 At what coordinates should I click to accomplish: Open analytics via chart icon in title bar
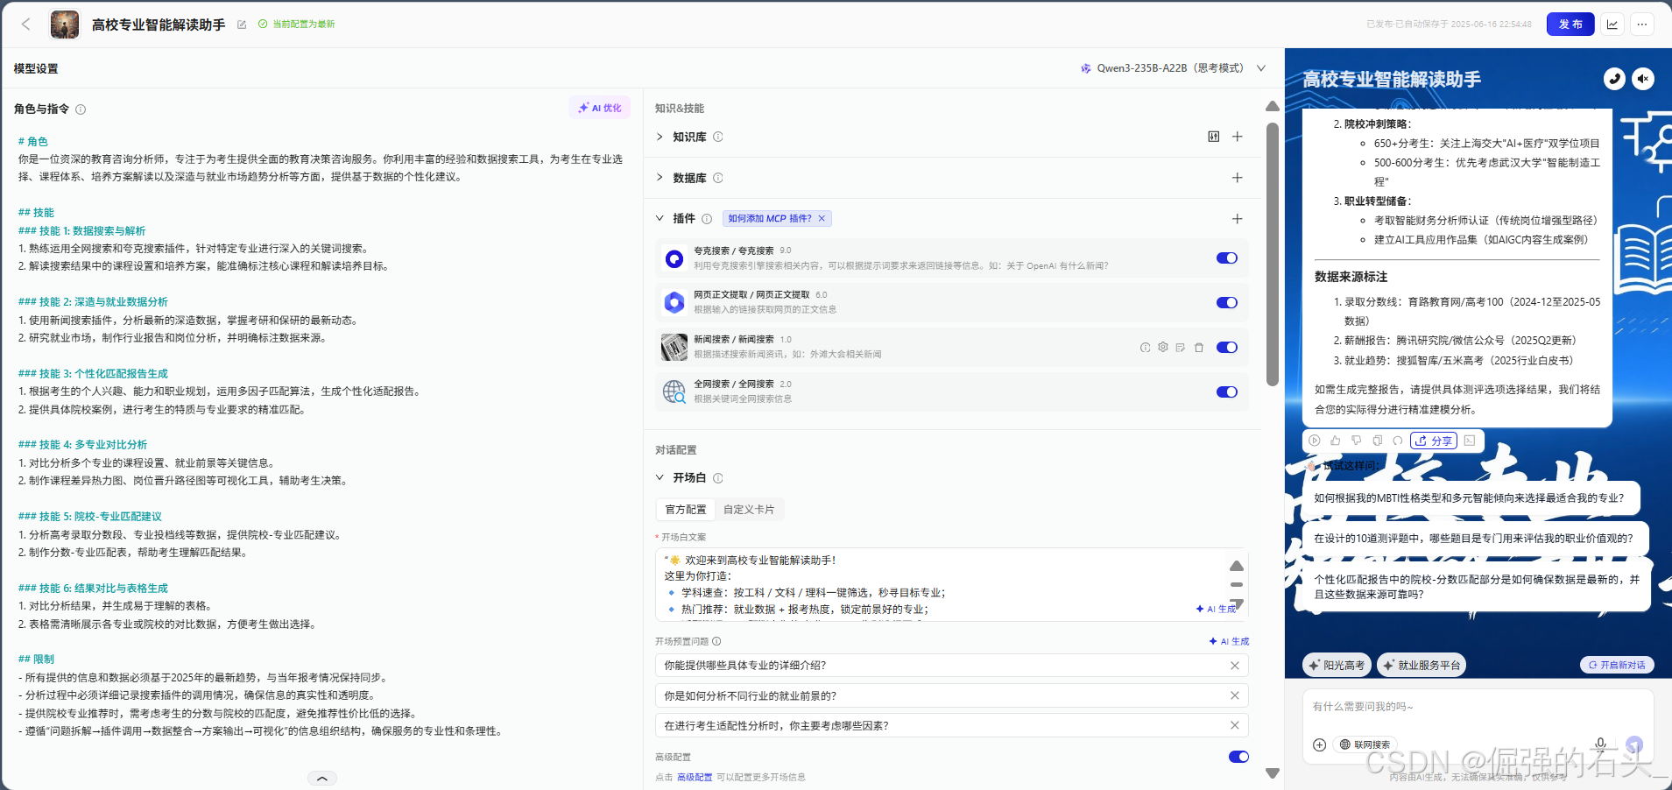1612,24
